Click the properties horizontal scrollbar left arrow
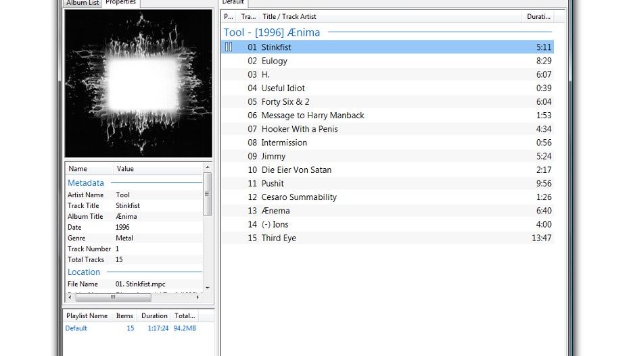The image size is (633, 356). point(70,297)
